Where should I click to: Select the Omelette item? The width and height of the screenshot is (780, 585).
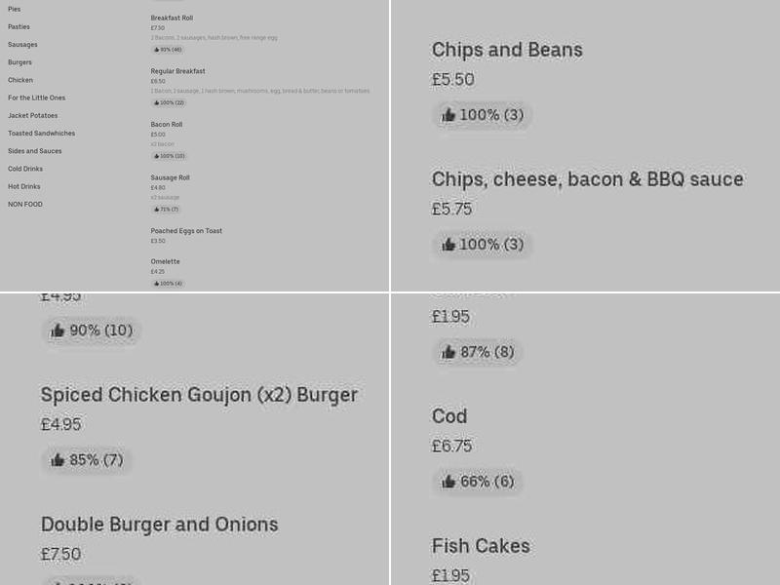click(165, 261)
